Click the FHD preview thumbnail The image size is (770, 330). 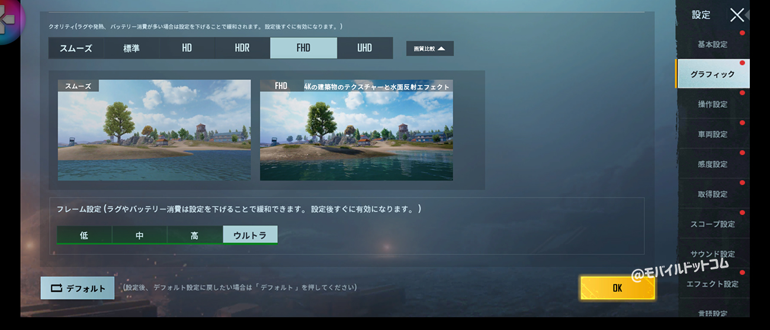point(357,130)
